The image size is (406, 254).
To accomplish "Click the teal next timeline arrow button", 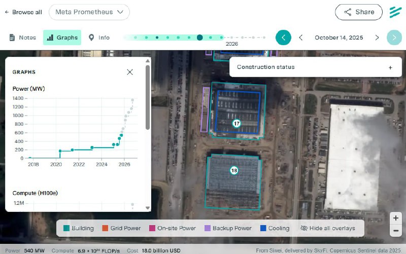I will point(394,38).
